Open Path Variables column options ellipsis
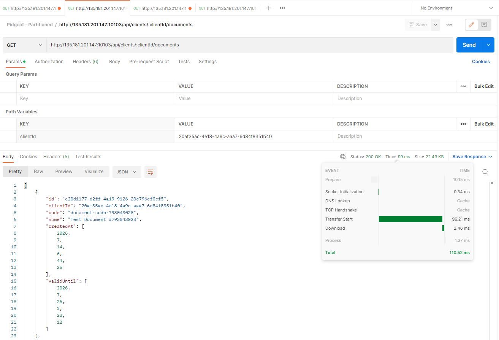Image resolution: width=499 pixels, height=340 pixels. click(463, 124)
